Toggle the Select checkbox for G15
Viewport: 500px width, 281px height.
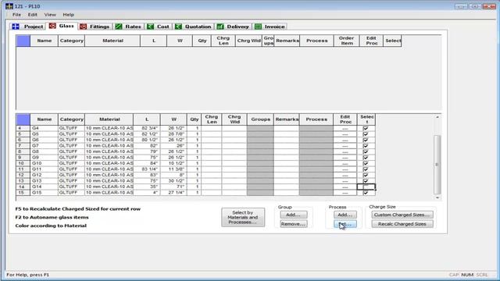(366, 193)
